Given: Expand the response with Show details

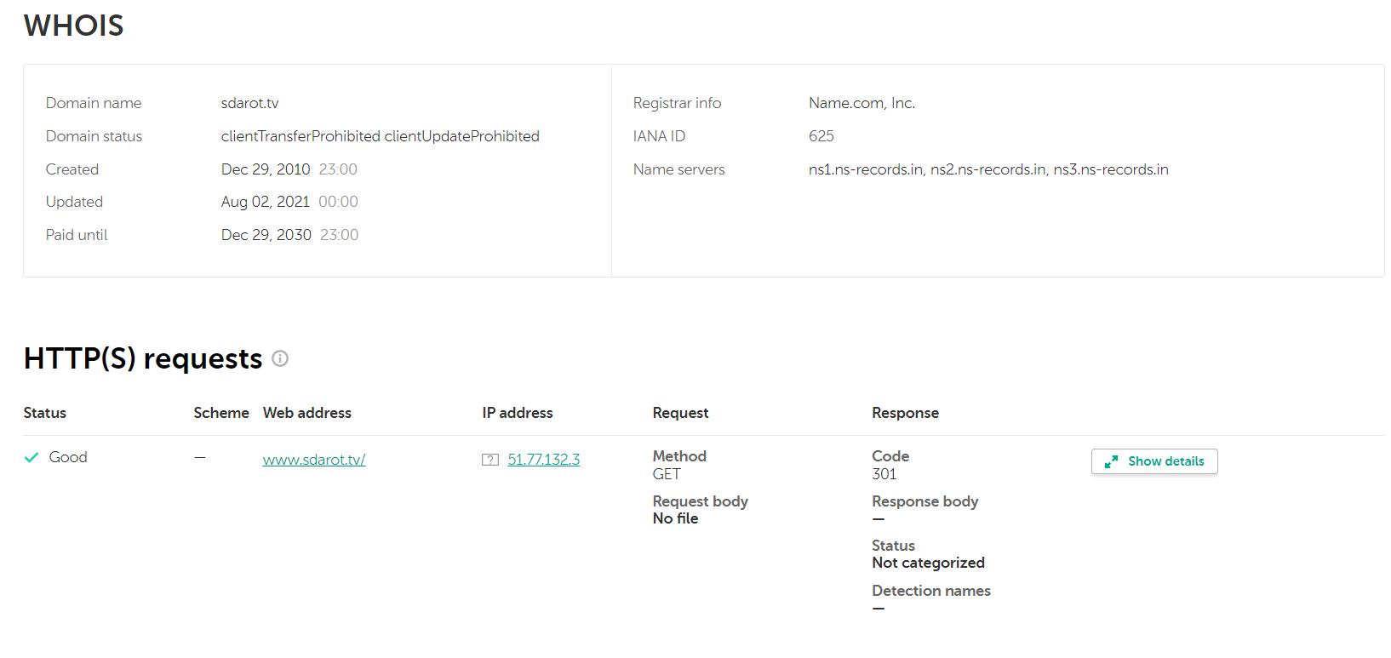Looking at the screenshot, I should (x=1154, y=461).
